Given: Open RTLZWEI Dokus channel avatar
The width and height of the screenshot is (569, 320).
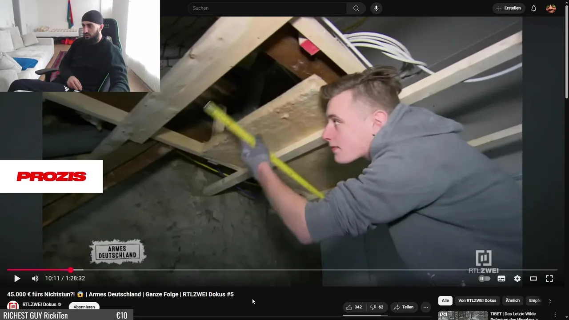Looking at the screenshot, I should (x=13, y=306).
